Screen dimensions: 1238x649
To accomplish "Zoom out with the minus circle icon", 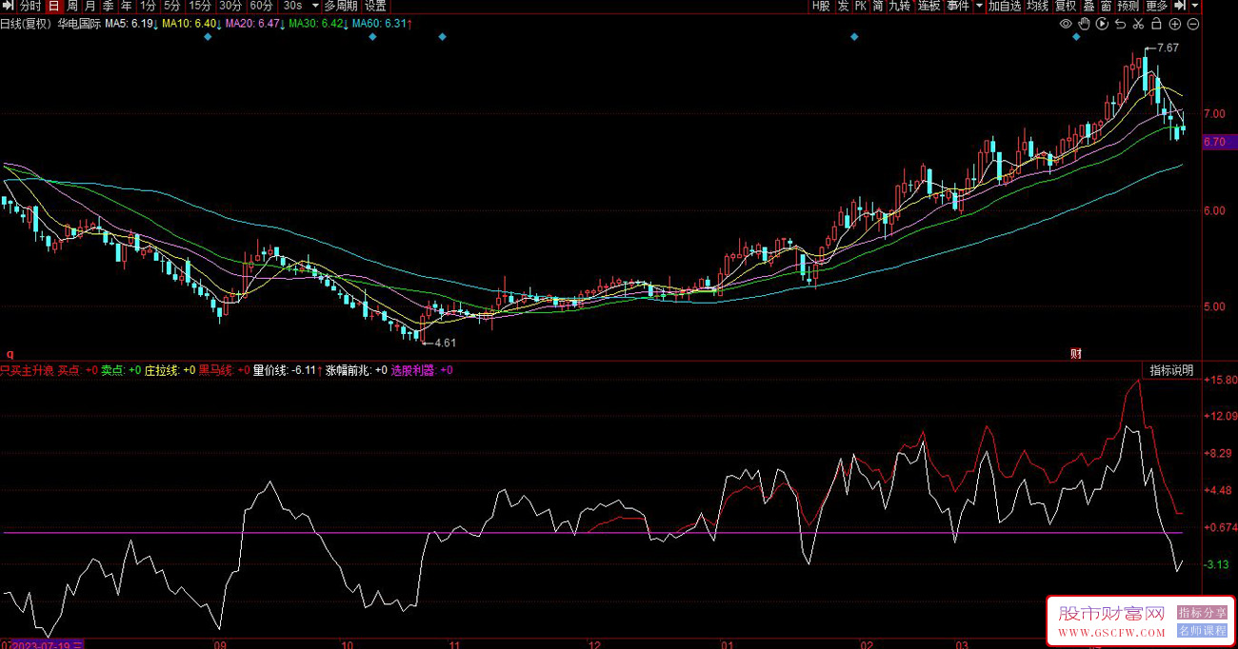I will [1193, 24].
